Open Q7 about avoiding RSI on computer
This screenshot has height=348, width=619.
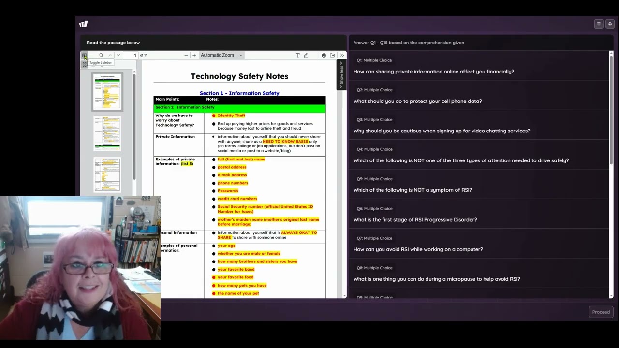479,244
